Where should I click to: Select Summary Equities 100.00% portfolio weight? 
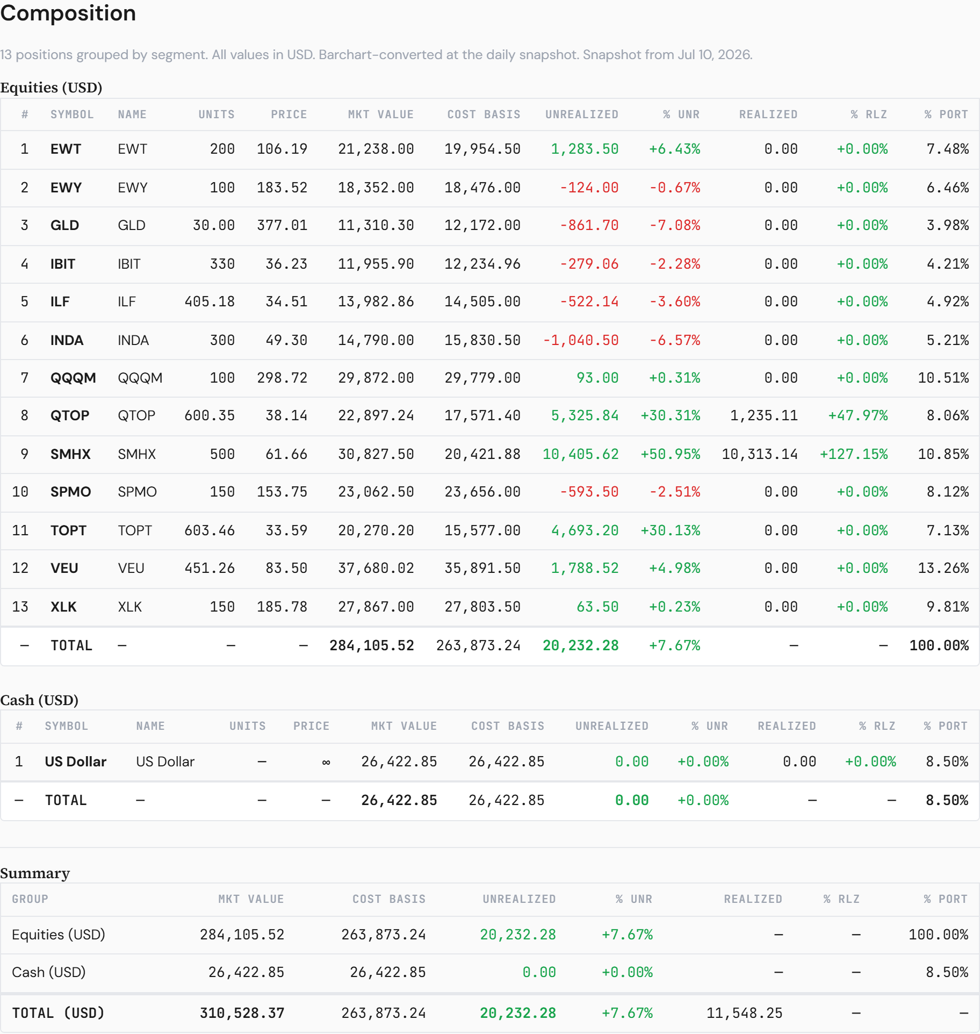click(x=939, y=935)
